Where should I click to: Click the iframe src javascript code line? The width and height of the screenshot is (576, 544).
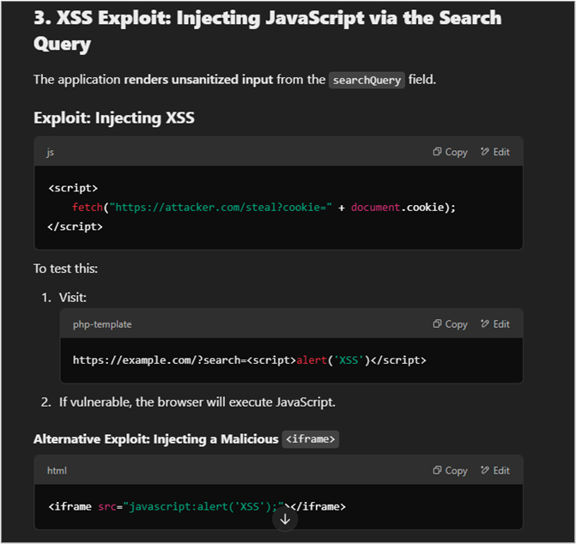click(197, 506)
